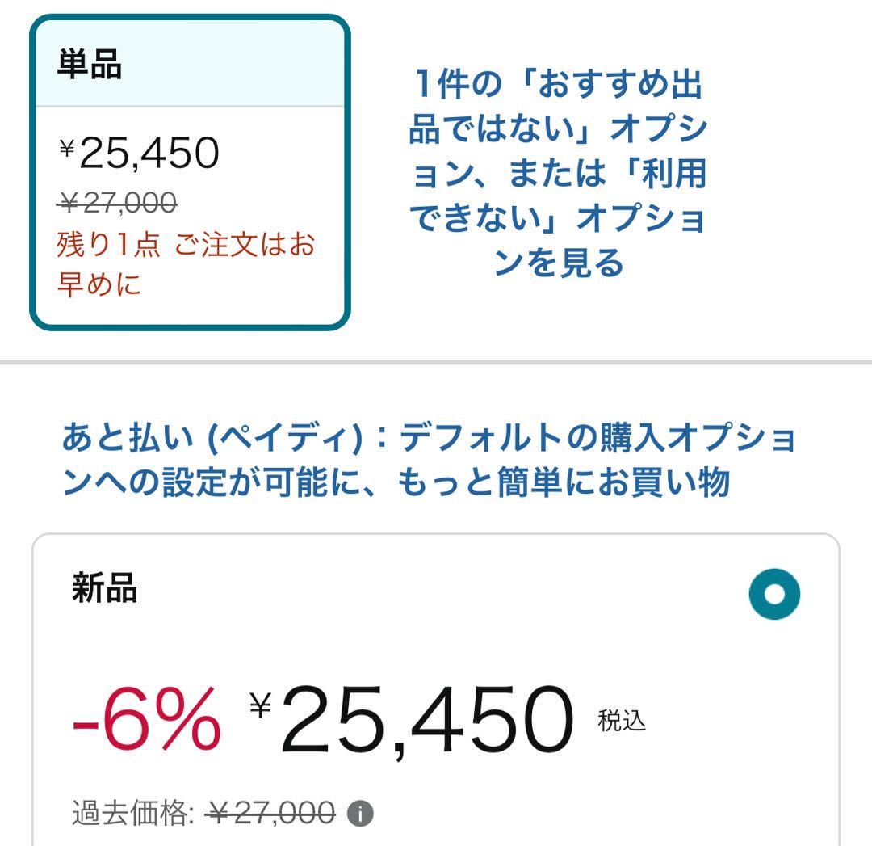Open the おすすめ出品ではない options link

(559, 173)
